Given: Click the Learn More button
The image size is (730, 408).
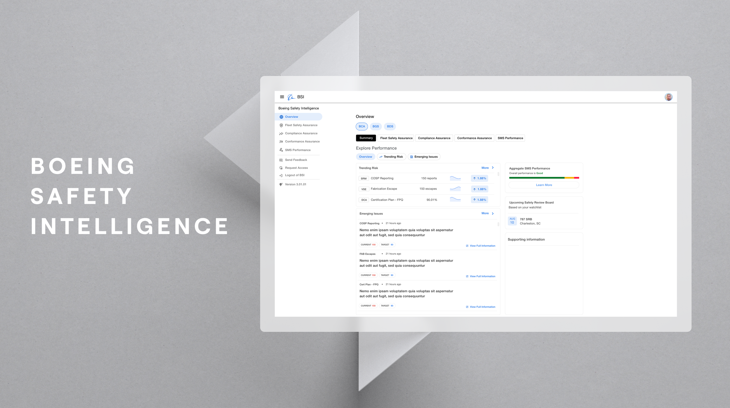Looking at the screenshot, I should [x=544, y=185].
